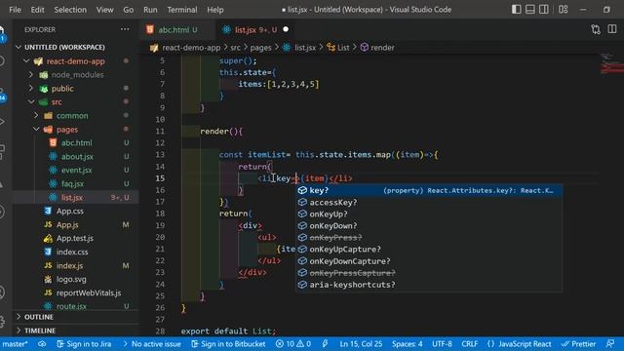Select the accessKey? suggestion

pos(429,202)
